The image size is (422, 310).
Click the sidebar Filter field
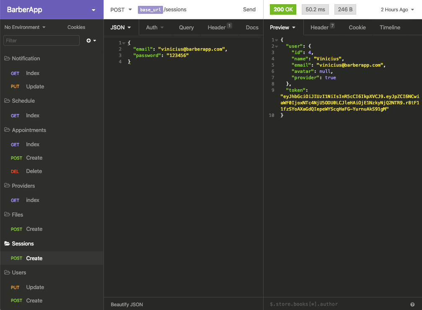coord(41,40)
